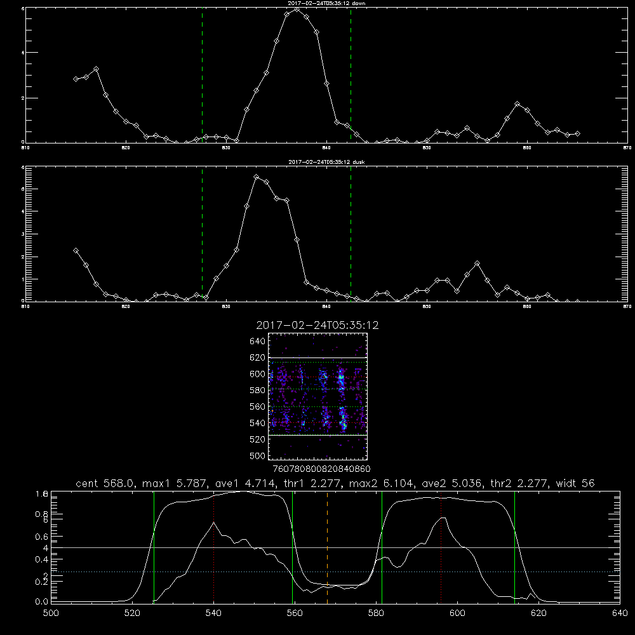
Task: Click the right green dashed line in dusk plot
Action: coord(351,234)
